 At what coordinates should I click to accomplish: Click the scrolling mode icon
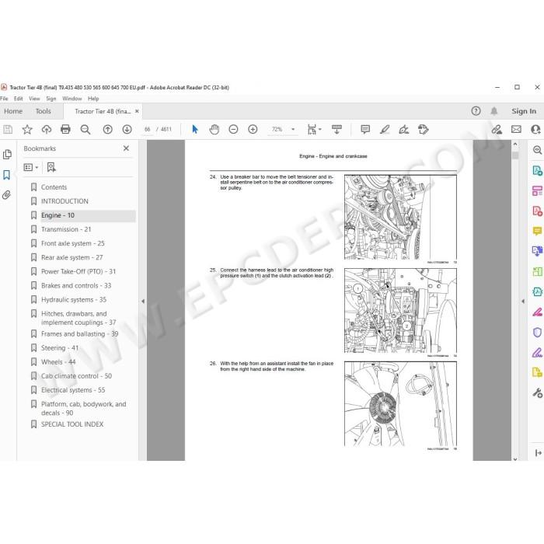coord(337,130)
